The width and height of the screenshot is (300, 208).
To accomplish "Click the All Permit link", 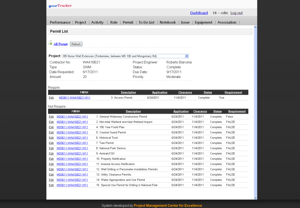I will [60, 44].
